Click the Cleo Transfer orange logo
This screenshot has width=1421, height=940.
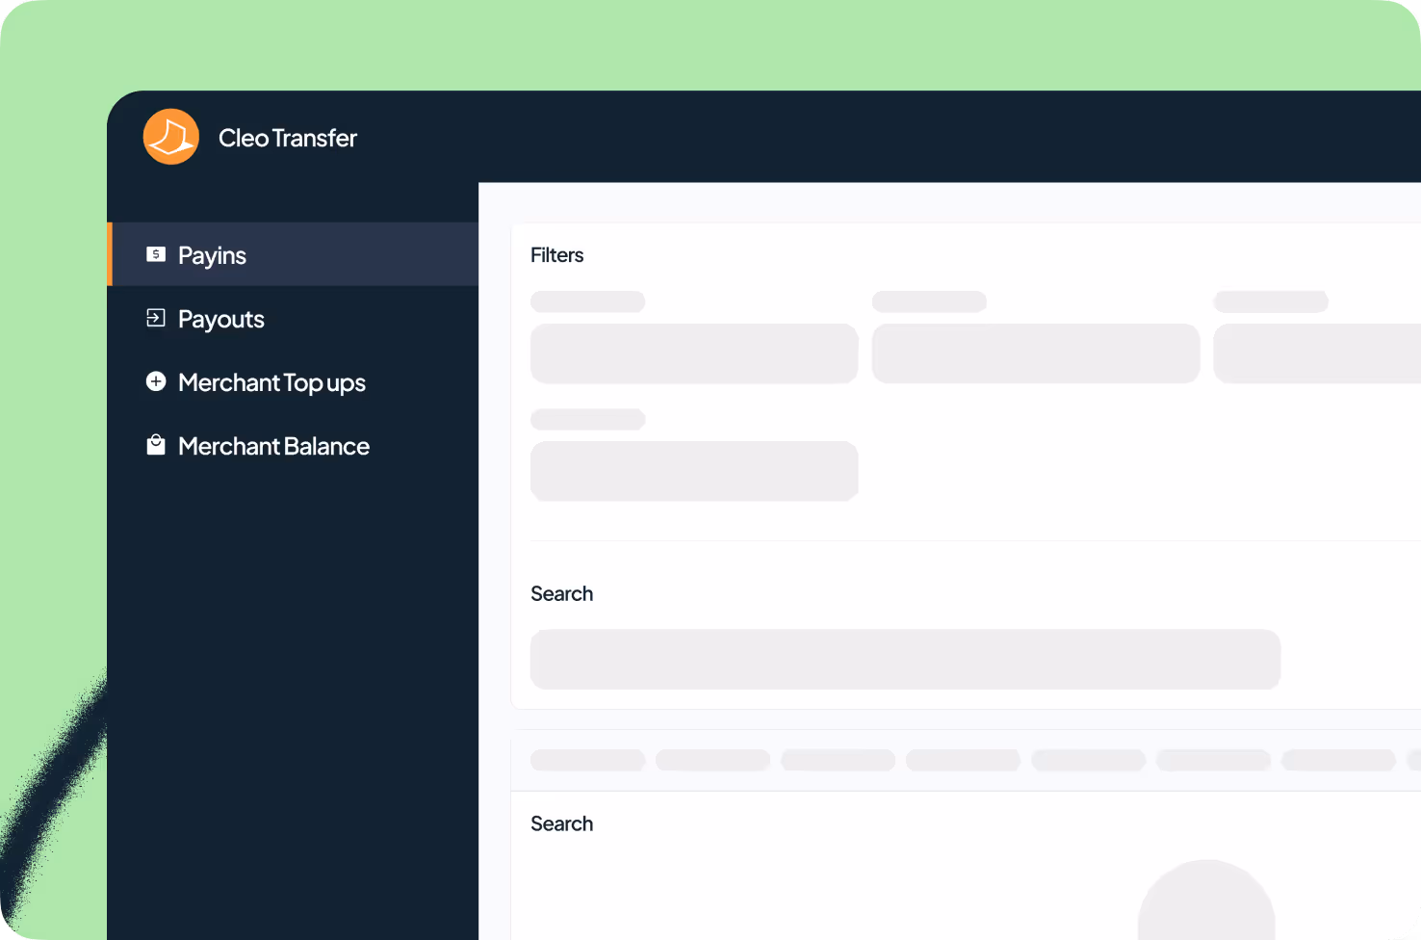171,137
